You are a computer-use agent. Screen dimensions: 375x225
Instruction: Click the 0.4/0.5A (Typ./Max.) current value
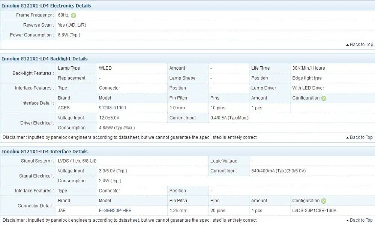[229, 118]
